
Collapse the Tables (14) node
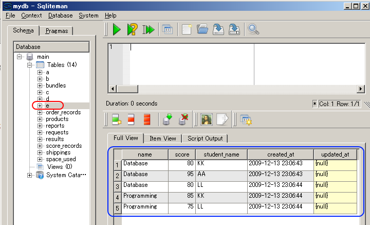[x=29, y=65]
